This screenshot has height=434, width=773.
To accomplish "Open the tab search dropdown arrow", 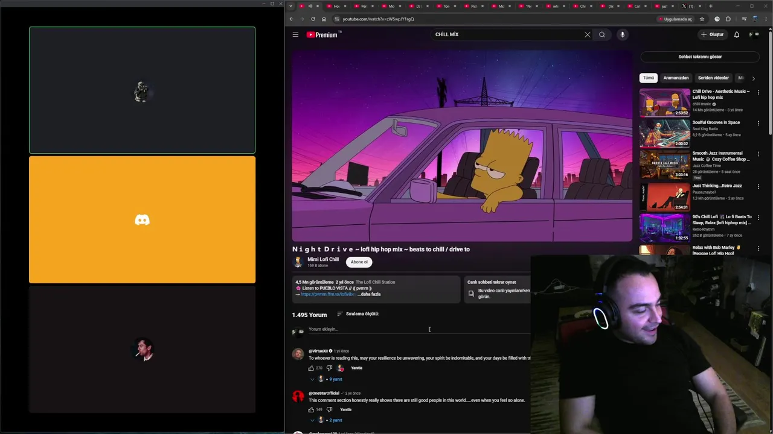I will click(290, 6).
